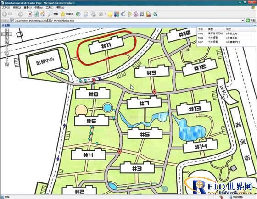257x199 pixels.
Task: Click the red marker near building #7
Action: point(154,92)
